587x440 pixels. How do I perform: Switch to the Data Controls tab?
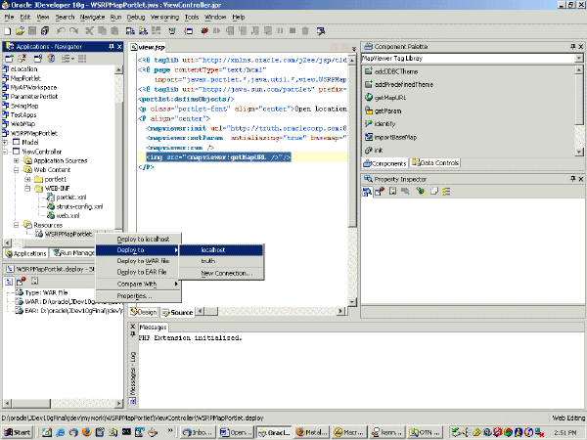pos(435,163)
